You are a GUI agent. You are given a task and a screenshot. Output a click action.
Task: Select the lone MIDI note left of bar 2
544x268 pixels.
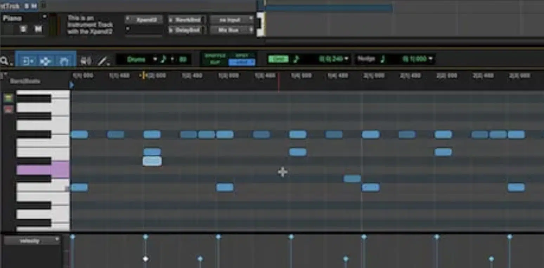pyautogui.click(x=352, y=179)
